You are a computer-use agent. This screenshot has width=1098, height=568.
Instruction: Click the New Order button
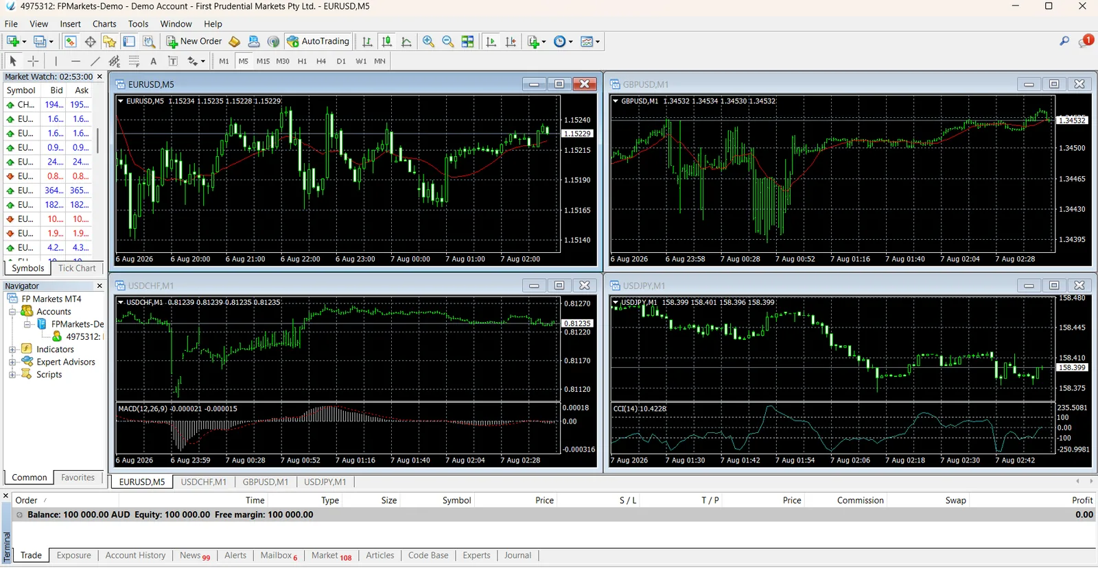pyautogui.click(x=194, y=41)
